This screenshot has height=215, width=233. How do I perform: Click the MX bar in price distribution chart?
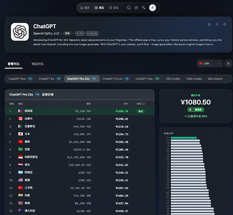[190, 193]
